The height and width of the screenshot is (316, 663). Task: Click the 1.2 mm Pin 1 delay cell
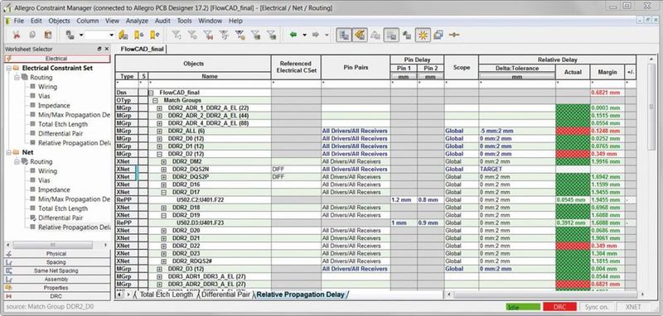pyautogui.click(x=404, y=200)
